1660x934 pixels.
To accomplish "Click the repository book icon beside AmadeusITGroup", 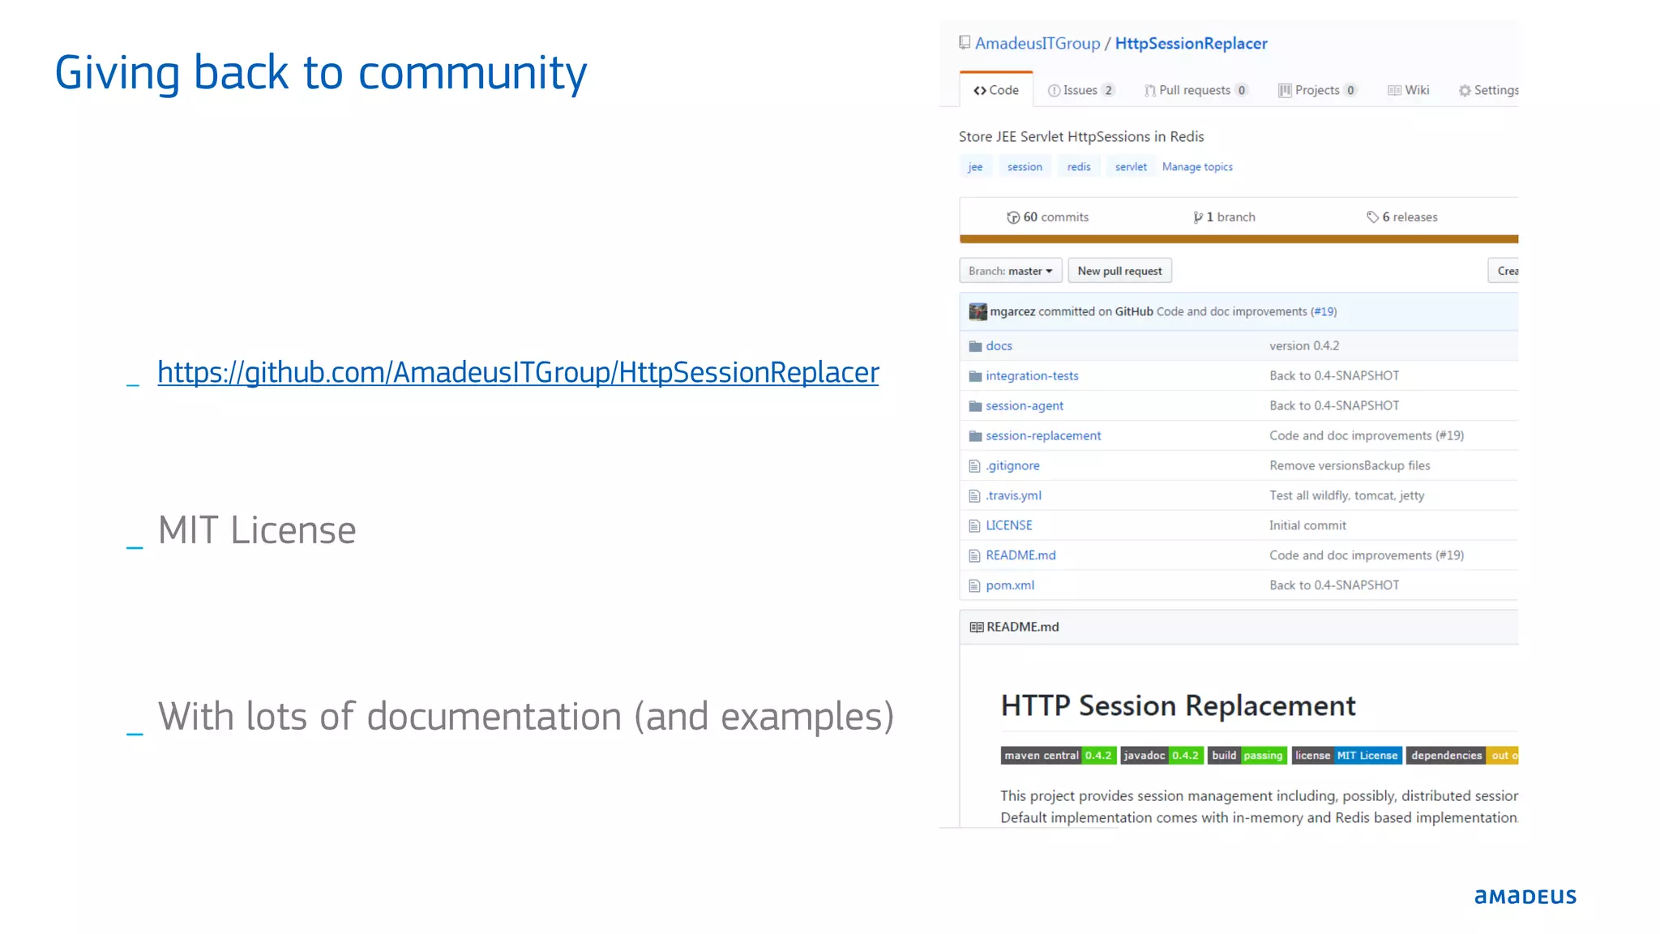I will [x=965, y=43].
